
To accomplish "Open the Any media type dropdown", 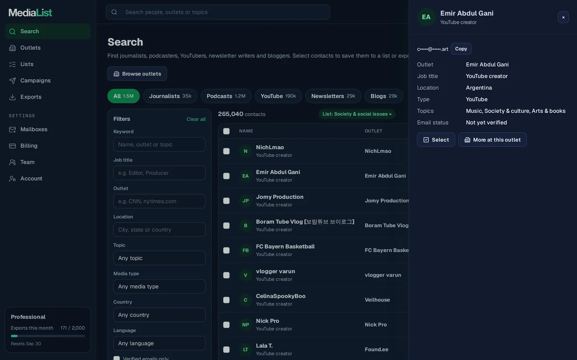I will pos(159,286).
